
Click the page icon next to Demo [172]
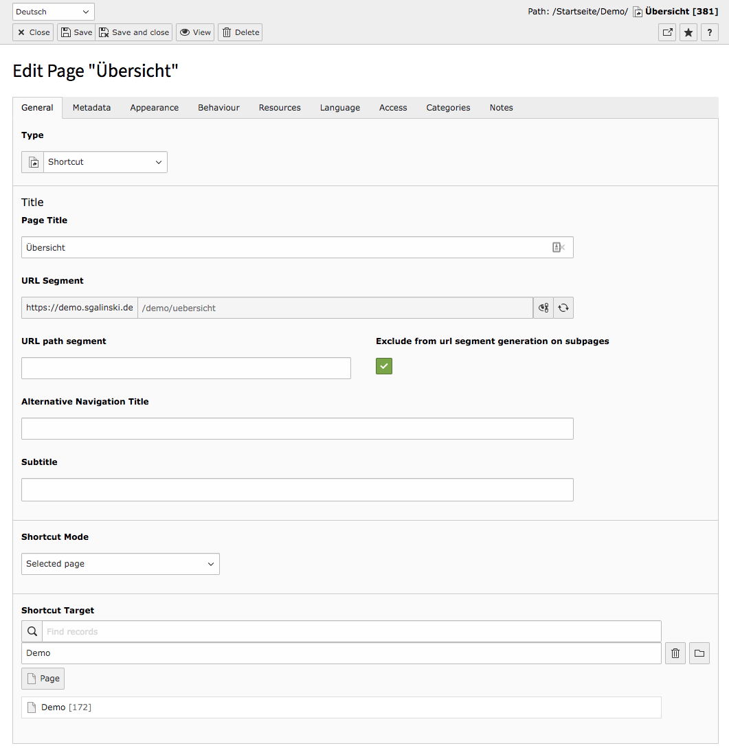[x=32, y=707]
